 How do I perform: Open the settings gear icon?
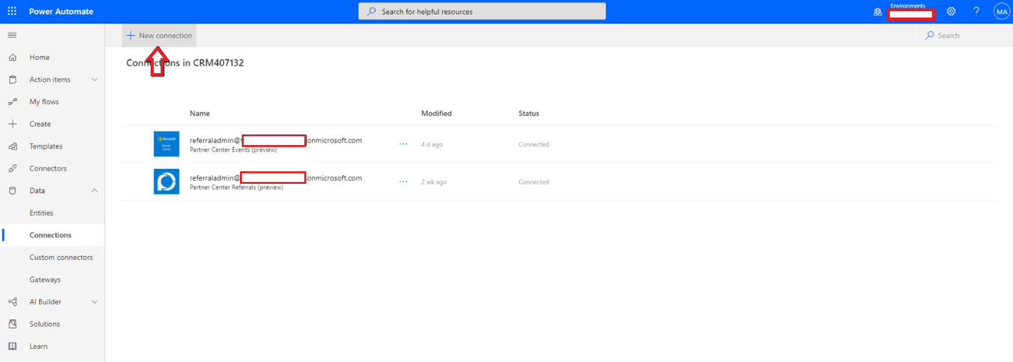coord(951,11)
